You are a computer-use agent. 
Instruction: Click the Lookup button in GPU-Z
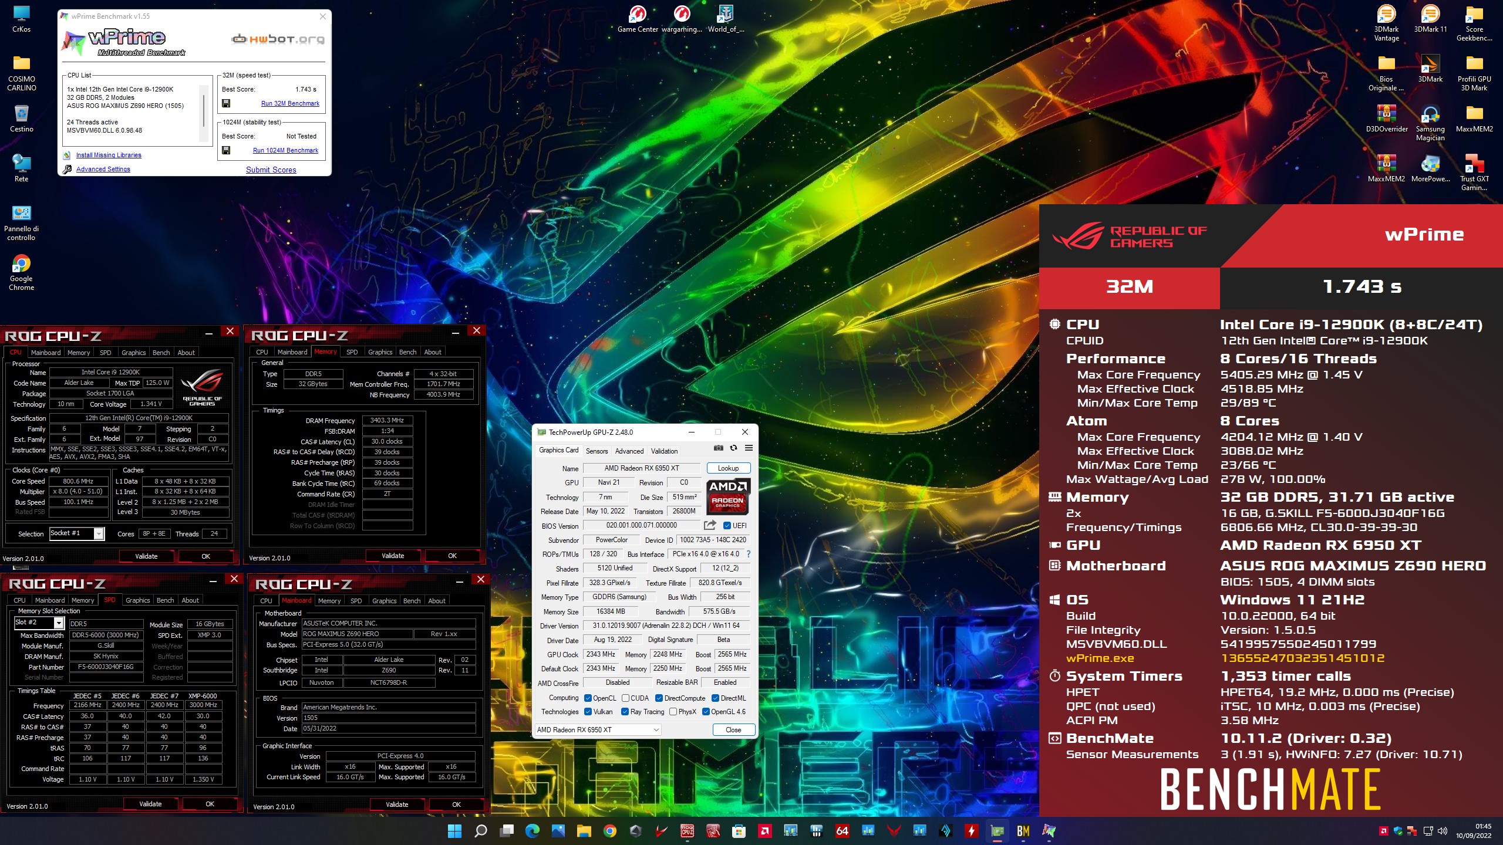click(x=728, y=468)
